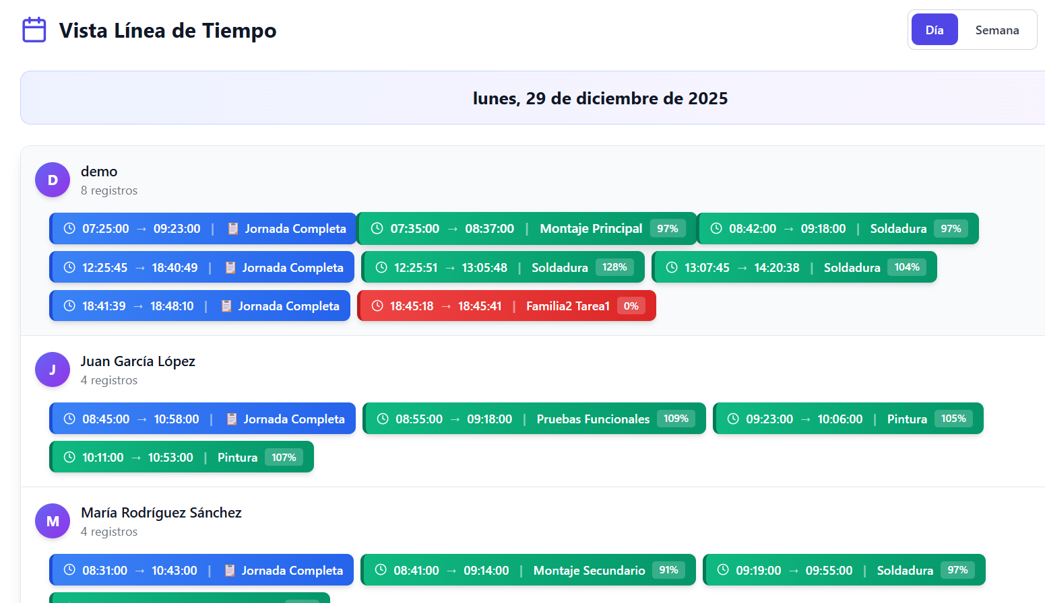Image resolution: width=1045 pixels, height=603 pixels.
Task: Click the demo user avatar D
Action: point(53,180)
